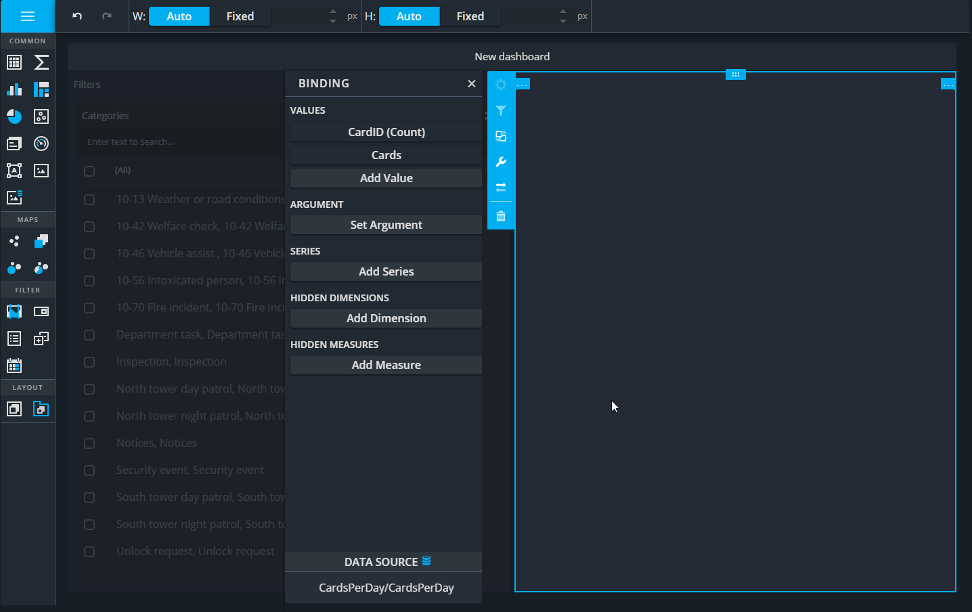Open the Interactivity menu of the selected item
The image size is (972, 612).
pos(501,136)
